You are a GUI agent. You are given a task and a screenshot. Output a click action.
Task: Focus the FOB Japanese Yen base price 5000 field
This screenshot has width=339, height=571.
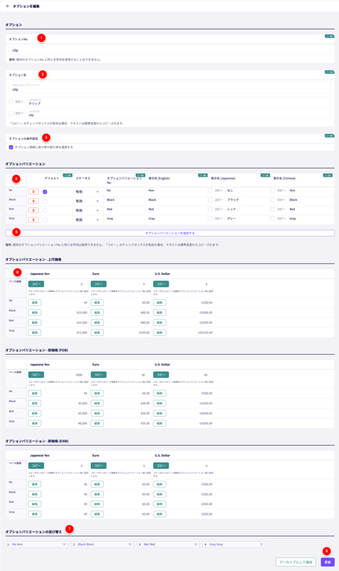[65, 375]
